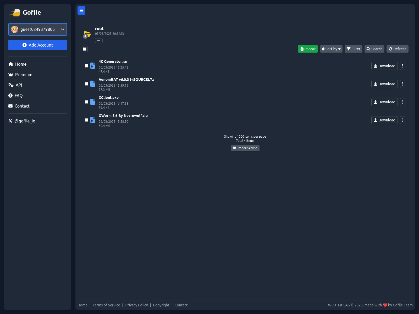This screenshot has height=314, width=419.
Task: Open the Copyright footer link
Action: (x=161, y=305)
